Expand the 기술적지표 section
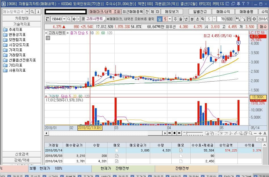Image resolution: width=269 pixels, height=177 pixels. pyautogui.click(x=22, y=24)
